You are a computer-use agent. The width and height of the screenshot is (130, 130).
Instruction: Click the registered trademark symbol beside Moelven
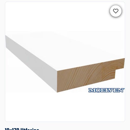(124, 89)
